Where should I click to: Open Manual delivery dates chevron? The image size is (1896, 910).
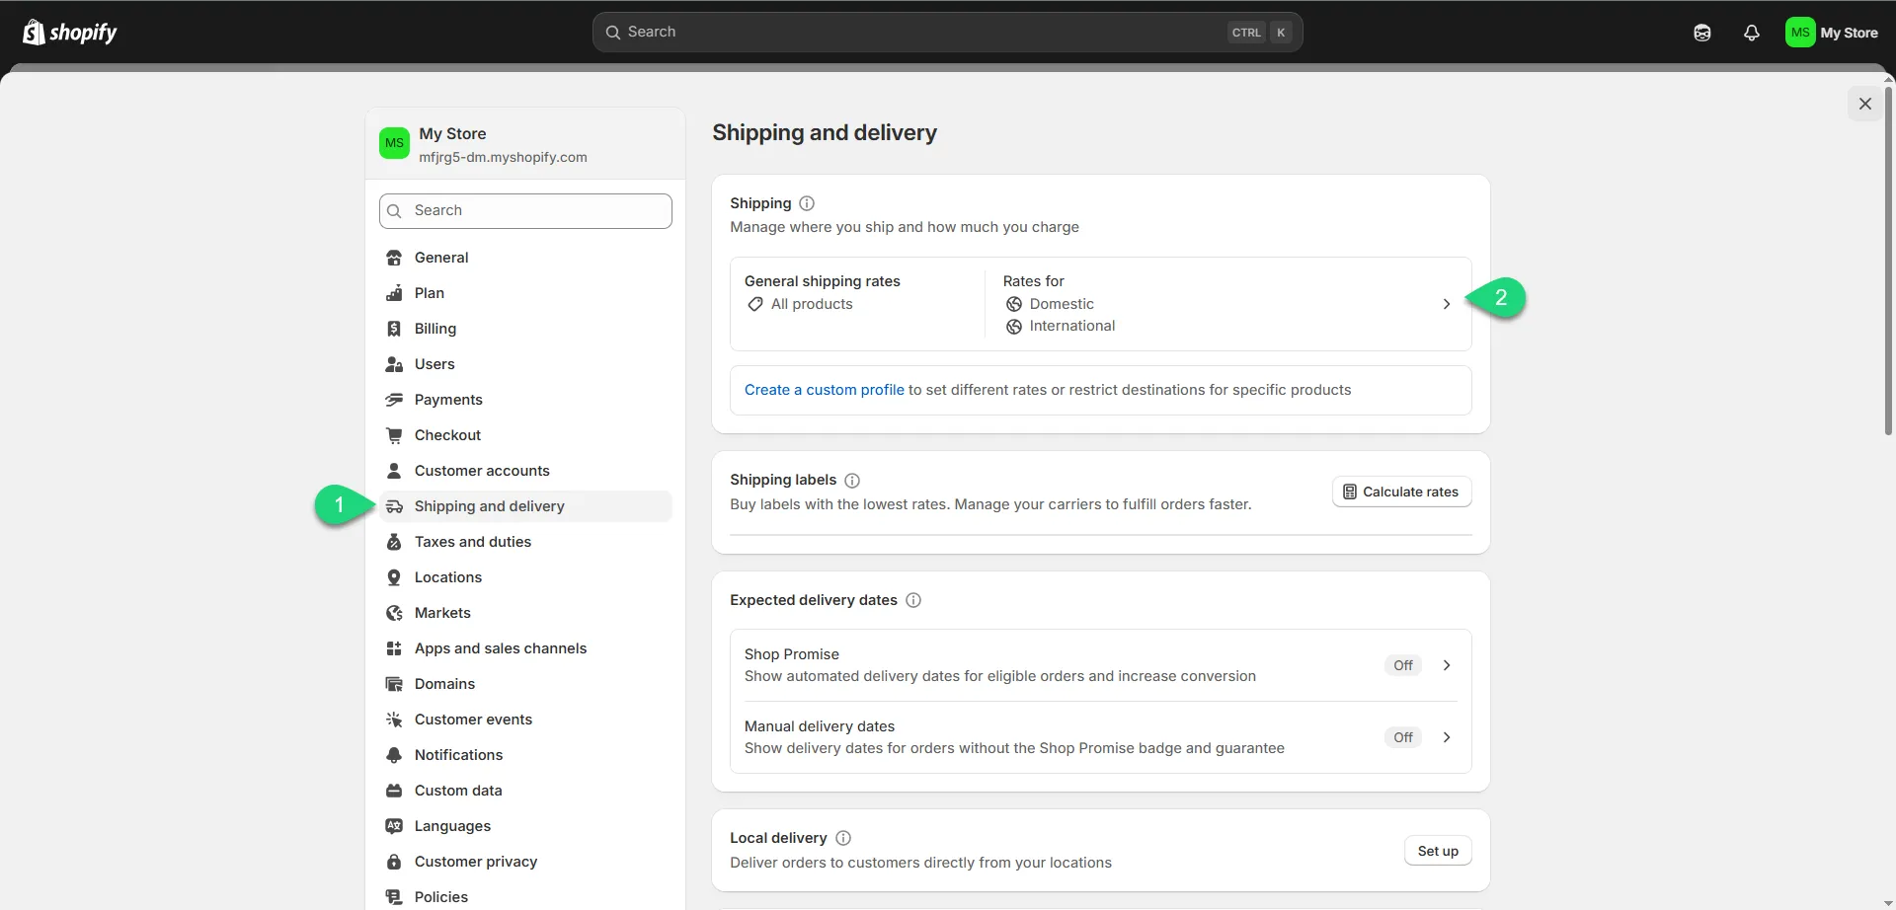pos(1446,737)
